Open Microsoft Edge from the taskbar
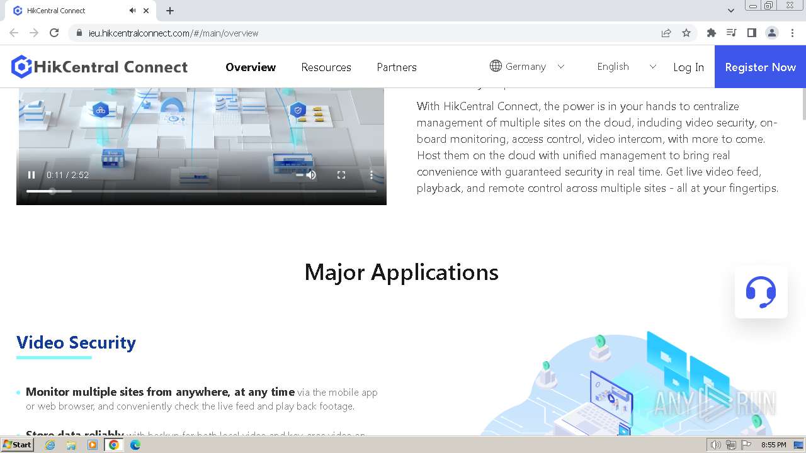 coord(135,445)
